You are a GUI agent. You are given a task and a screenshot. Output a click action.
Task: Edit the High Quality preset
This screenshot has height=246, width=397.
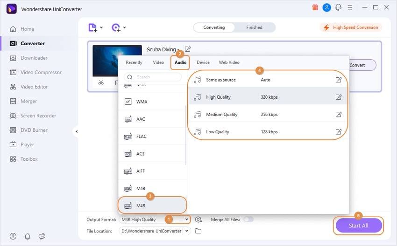click(x=339, y=97)
